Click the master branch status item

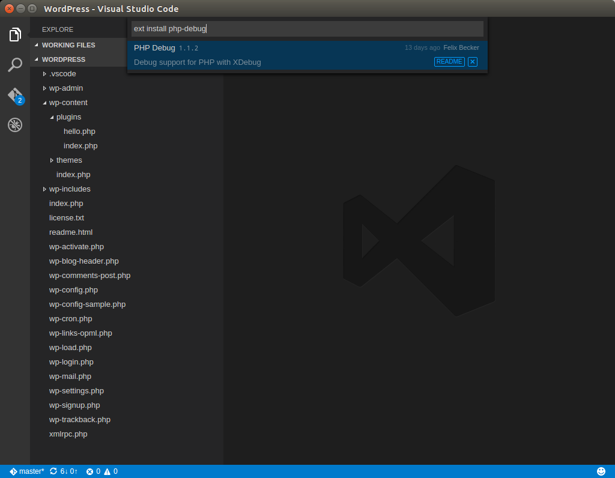tap(26, 471)
